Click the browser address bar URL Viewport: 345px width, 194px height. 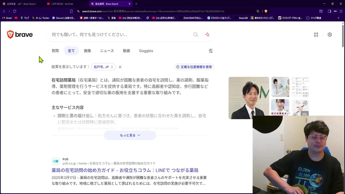[x=153, y=11]
